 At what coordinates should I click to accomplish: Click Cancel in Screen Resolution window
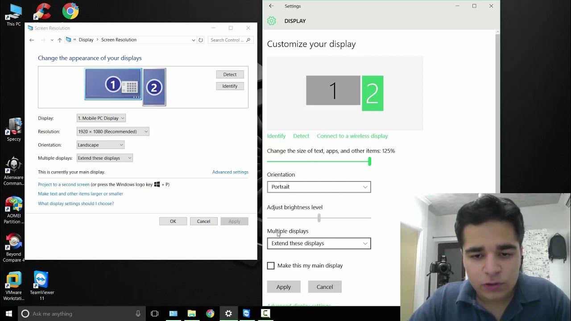click(203, 221)
